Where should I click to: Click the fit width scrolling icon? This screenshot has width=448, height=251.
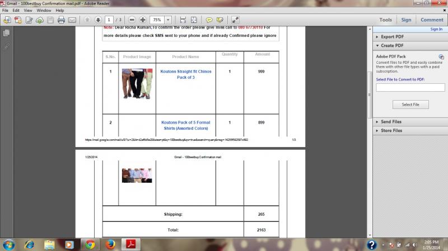(183, 20)
